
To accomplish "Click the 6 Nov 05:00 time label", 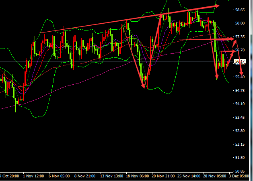I will 59,176.
